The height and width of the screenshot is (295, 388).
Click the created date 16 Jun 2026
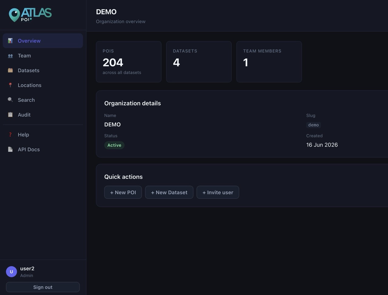(x=322, y=145)
